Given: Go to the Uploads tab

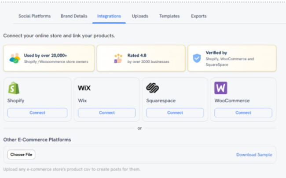Looking at the screenshot, I should coord(140,16).
